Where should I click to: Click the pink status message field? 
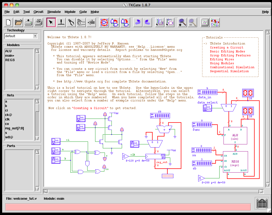[128, 207]
